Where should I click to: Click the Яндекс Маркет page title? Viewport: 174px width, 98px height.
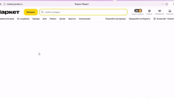pyautogui.click(x=82, y=4)
